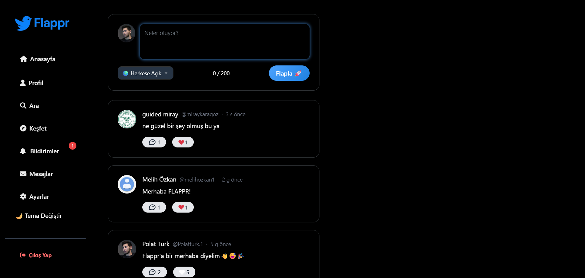
Task: Click the red notification badge
Action: tap(72, 146)
